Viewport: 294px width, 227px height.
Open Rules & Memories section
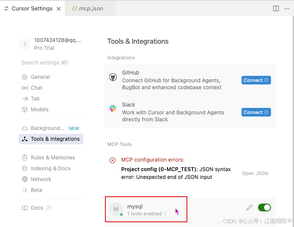point(51,158)
